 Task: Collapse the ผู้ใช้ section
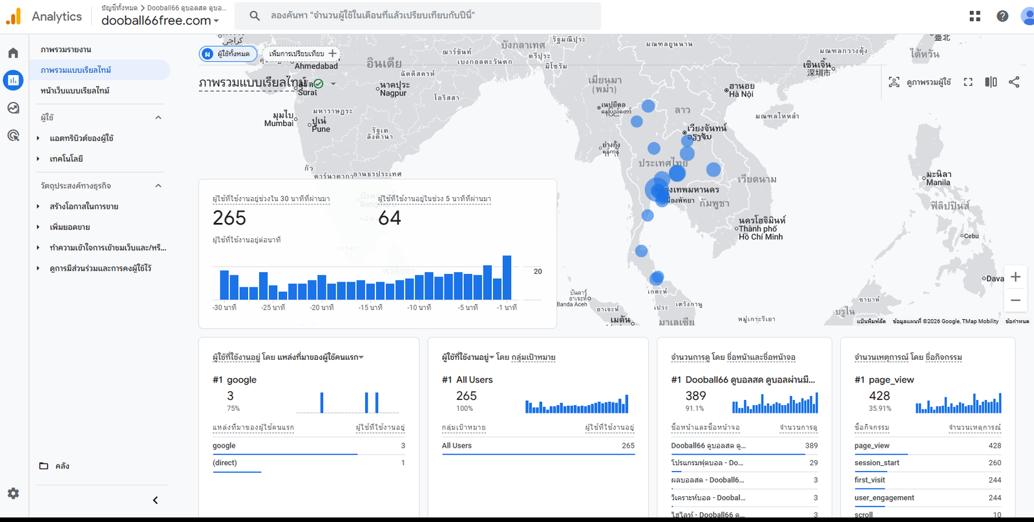pos(158,118)
